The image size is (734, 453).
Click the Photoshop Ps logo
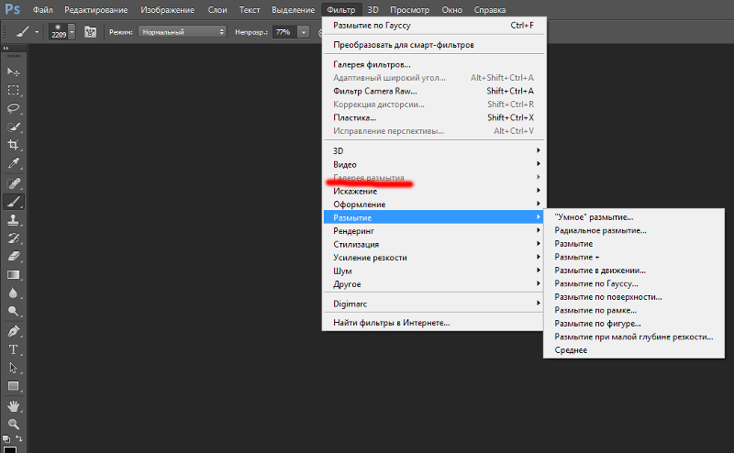(x=12, y=9)
